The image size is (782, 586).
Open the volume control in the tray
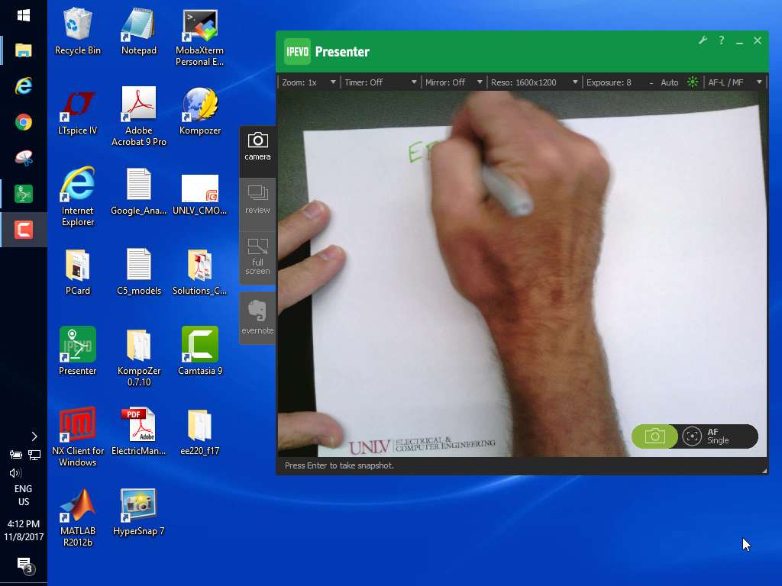click(x=15, y=473)
